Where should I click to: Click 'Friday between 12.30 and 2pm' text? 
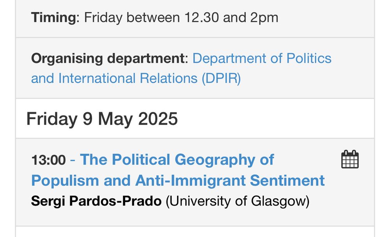[181, 18]
